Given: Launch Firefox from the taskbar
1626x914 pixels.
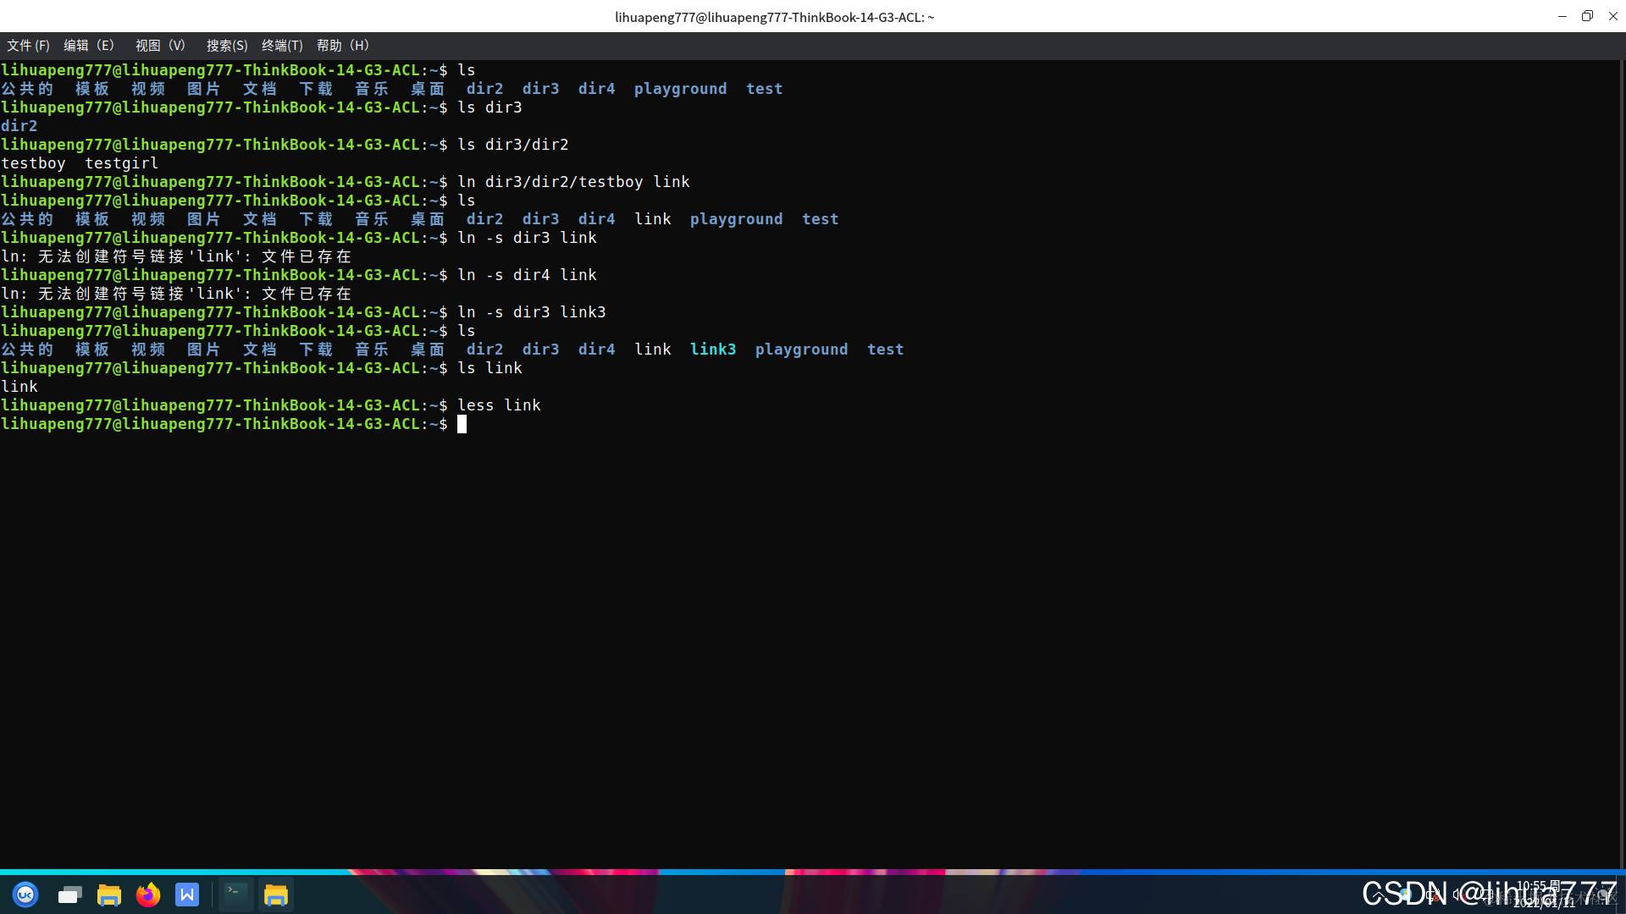Looking at the screenshot, I should point(148,895).
